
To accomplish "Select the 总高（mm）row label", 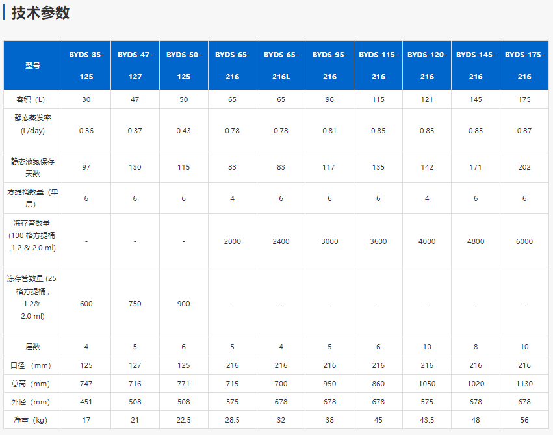I will [x=32, y=384].
